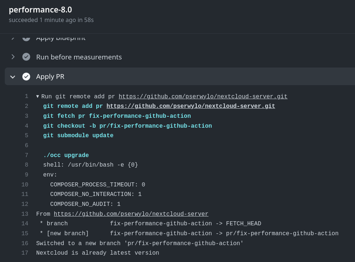Click the partially visible Apply blueprint step title
Viewport: 355px width, 262px height.
point(61,37)
